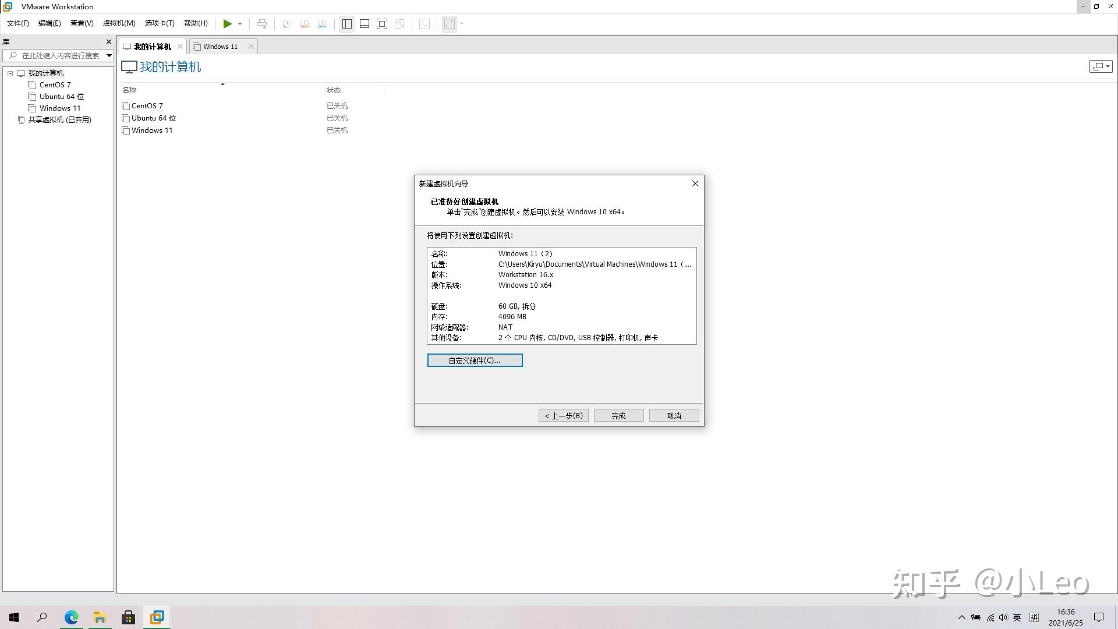This screenshot has width=1118, height=629.
Task: Toggle the 英 input language indicator
Action: click(x=1017, y=617)
